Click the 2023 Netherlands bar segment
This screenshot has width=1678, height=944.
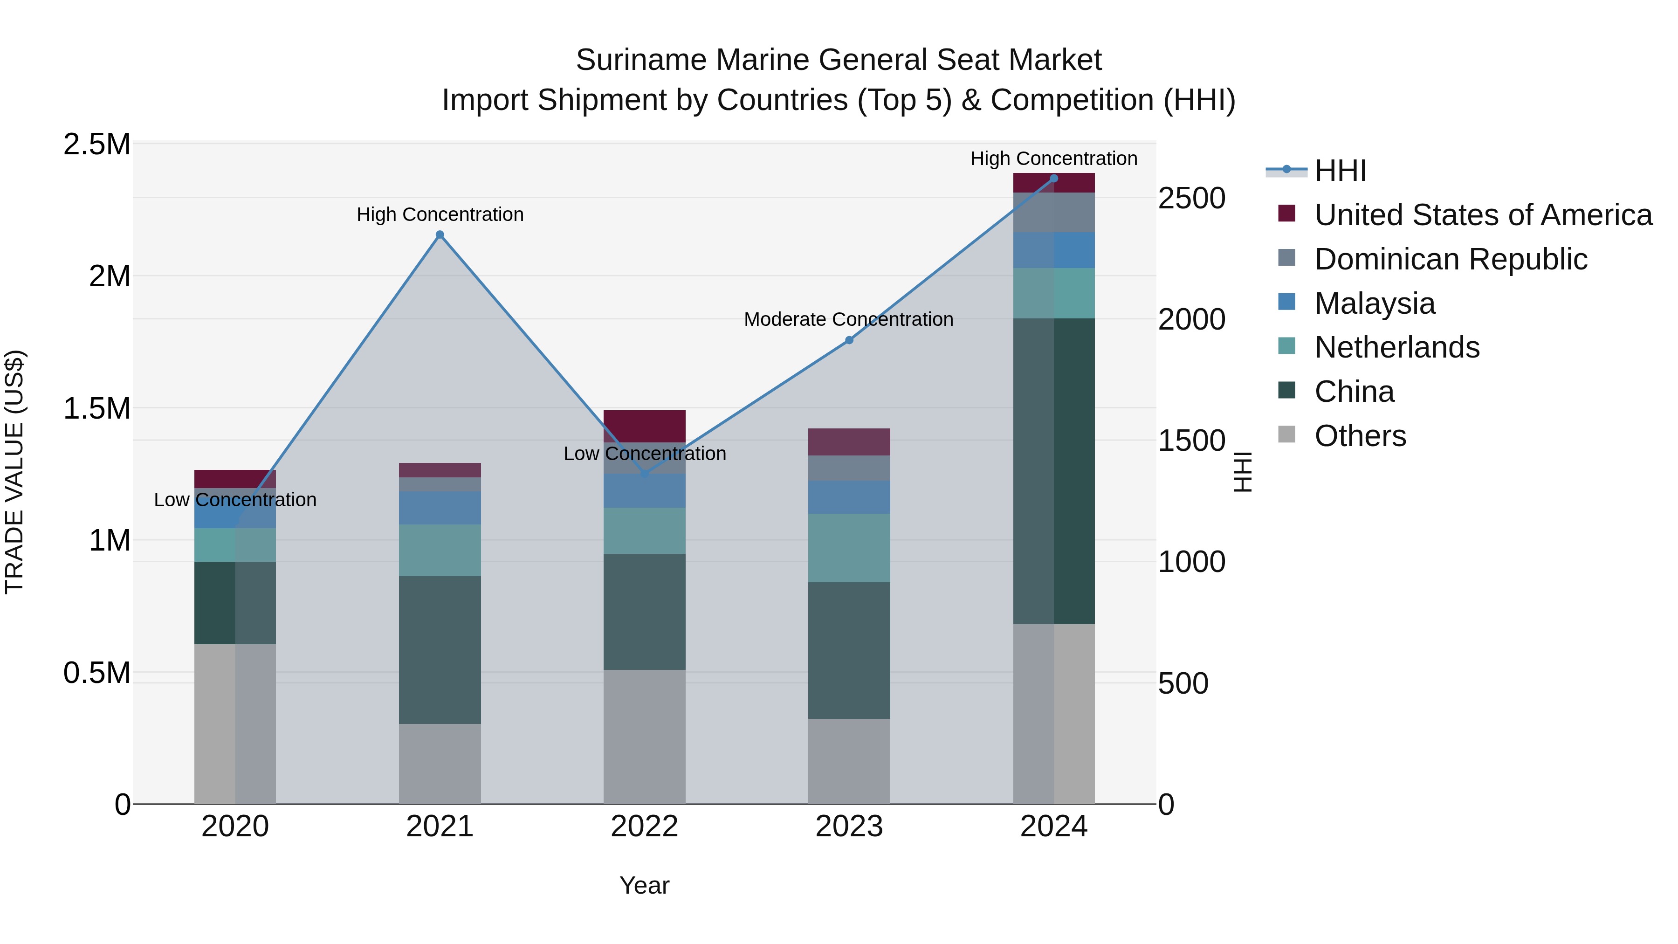[x=849, y=548]
